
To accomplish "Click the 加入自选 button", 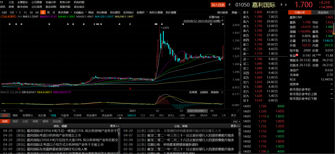I will click(218, 5).
